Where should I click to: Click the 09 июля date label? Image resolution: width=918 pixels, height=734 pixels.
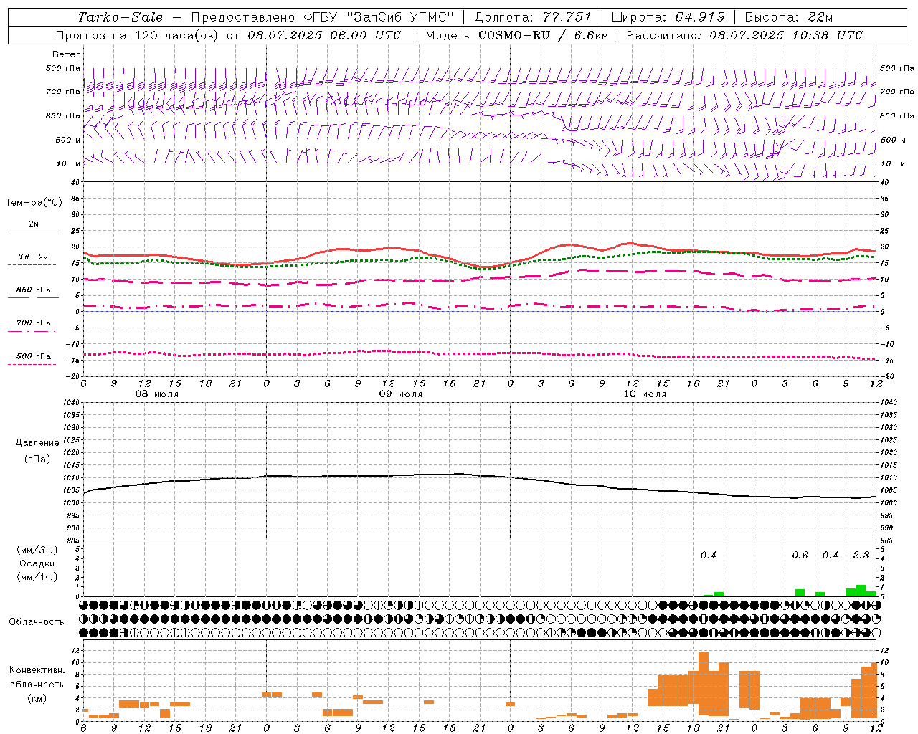(401, 394)
